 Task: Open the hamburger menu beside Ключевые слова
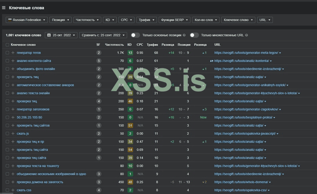pos(4,7)
